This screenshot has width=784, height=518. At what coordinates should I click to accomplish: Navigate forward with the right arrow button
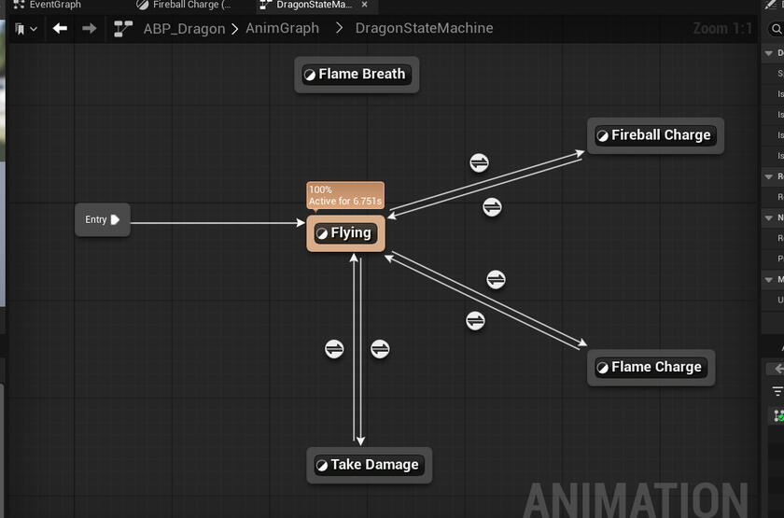(90, 29)
